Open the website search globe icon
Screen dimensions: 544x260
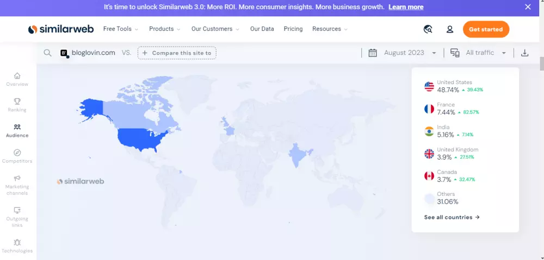click(428, 29)
